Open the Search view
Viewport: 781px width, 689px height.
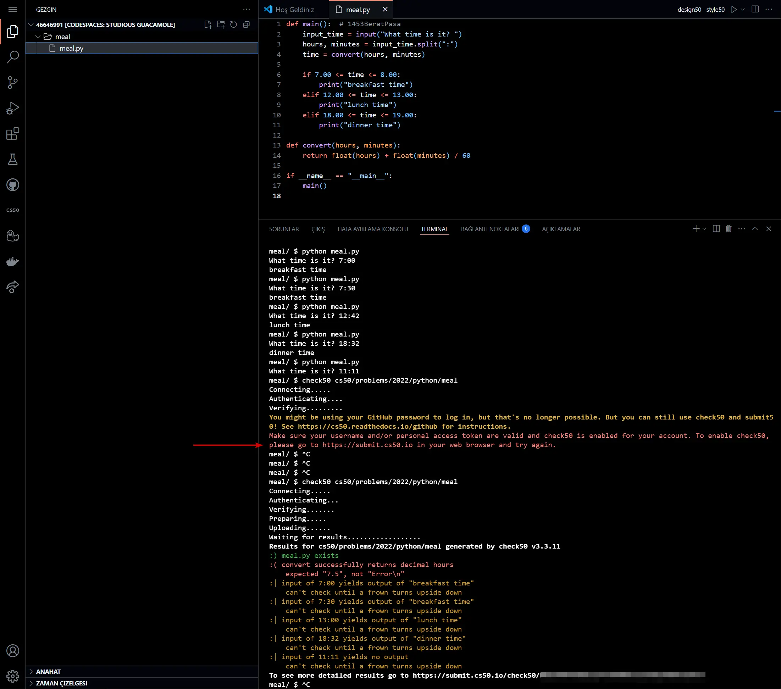[x=13, y=57]
